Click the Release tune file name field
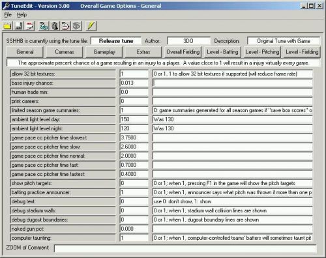The image size is (326, 258). pos(116,41)
